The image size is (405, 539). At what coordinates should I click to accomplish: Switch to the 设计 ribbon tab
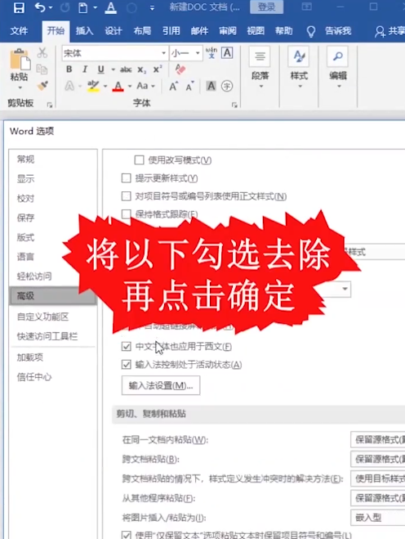click(113, 31)
